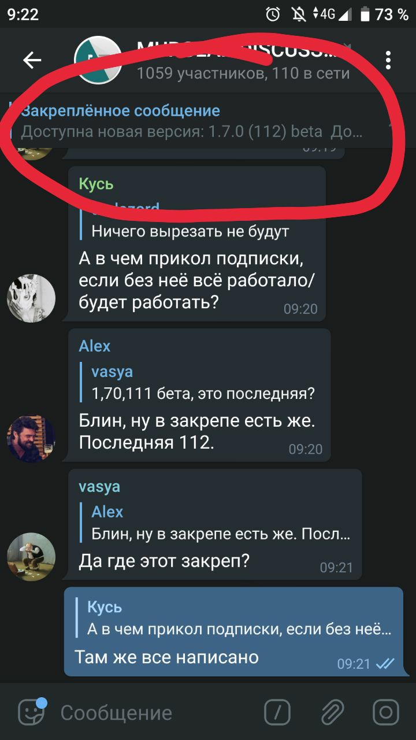Tap the bot commands slash icon
This screenshot has height=740, width=416.
click(277, 712)
